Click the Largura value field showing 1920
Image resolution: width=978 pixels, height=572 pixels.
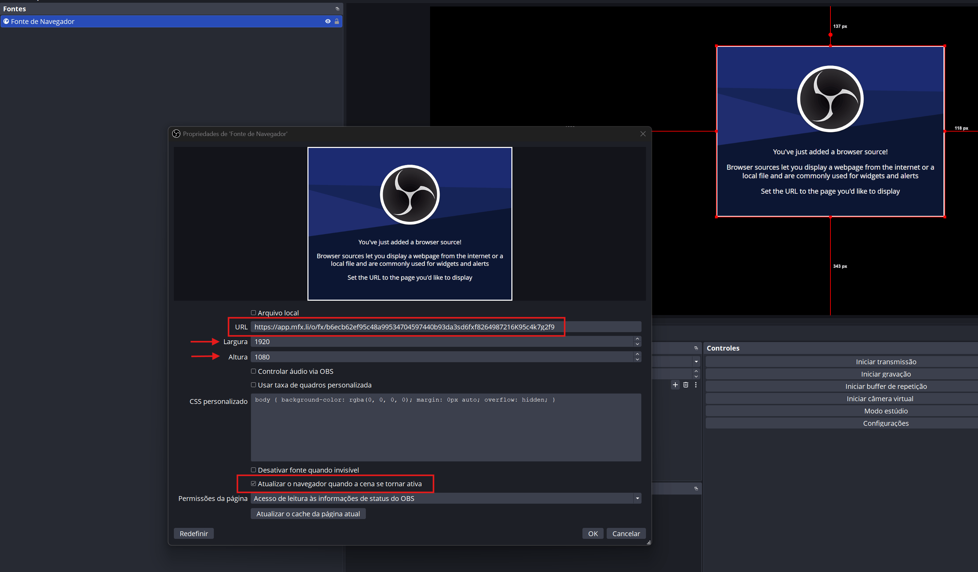click(442, 342)
